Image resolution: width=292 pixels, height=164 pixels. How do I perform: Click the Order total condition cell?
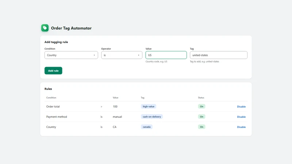53,106
